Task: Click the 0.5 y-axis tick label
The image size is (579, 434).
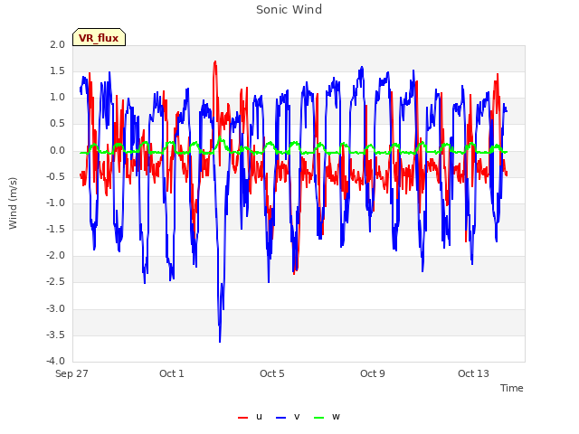Action: (x=58, y=124)
